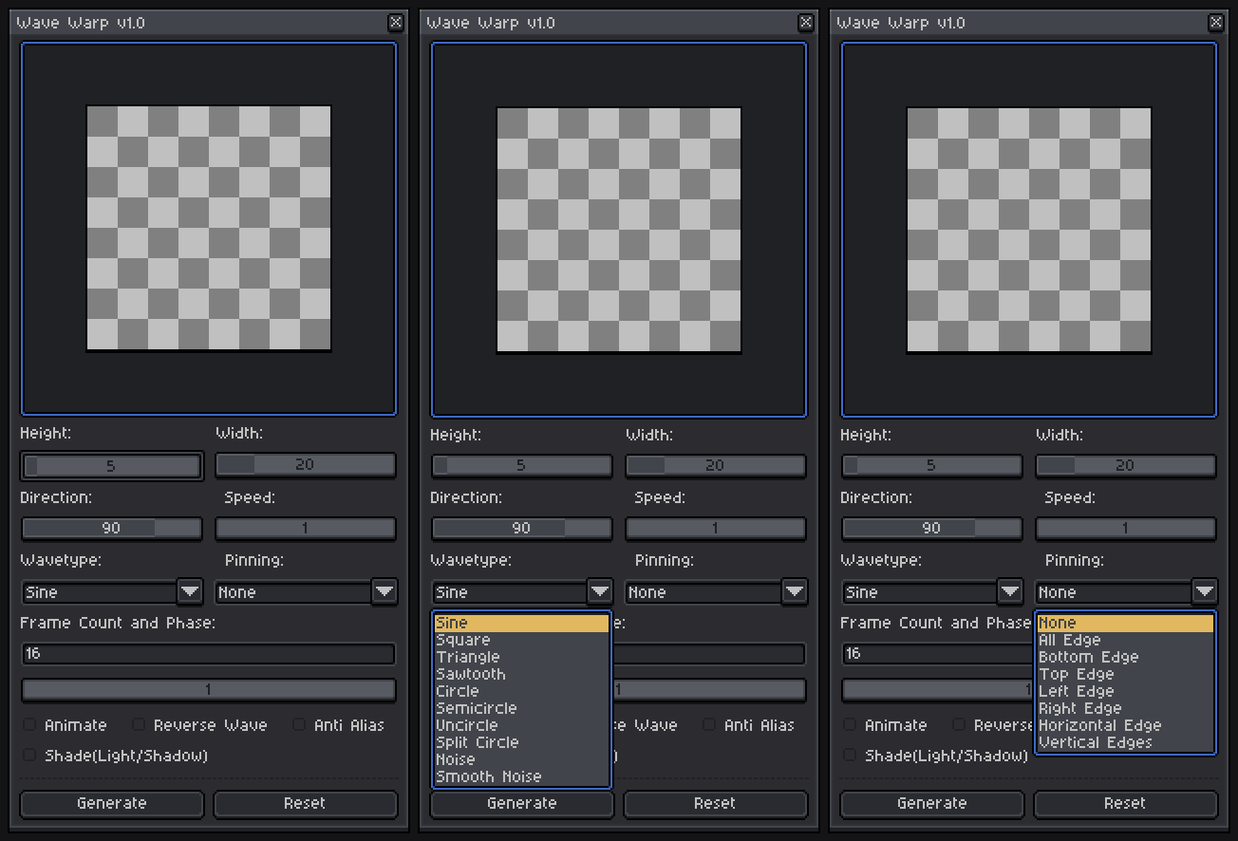Click frame count field in left window
1238x841 pixels.
[209, 653]
